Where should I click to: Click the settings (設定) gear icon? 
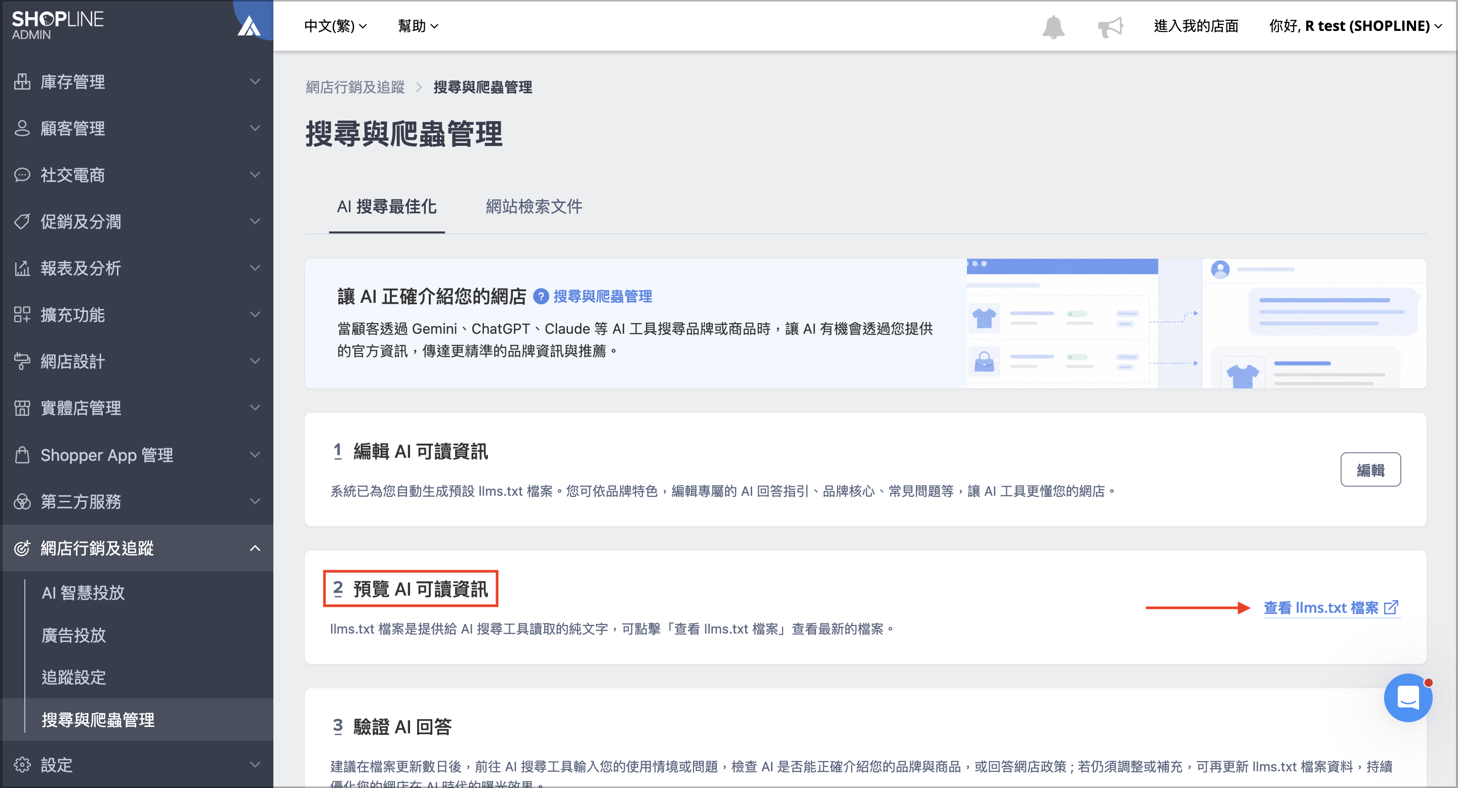22,764
